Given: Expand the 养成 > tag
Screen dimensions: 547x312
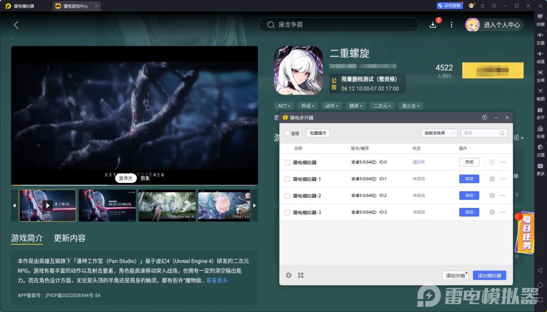Looking at the screenshot, I should [308, 105].
